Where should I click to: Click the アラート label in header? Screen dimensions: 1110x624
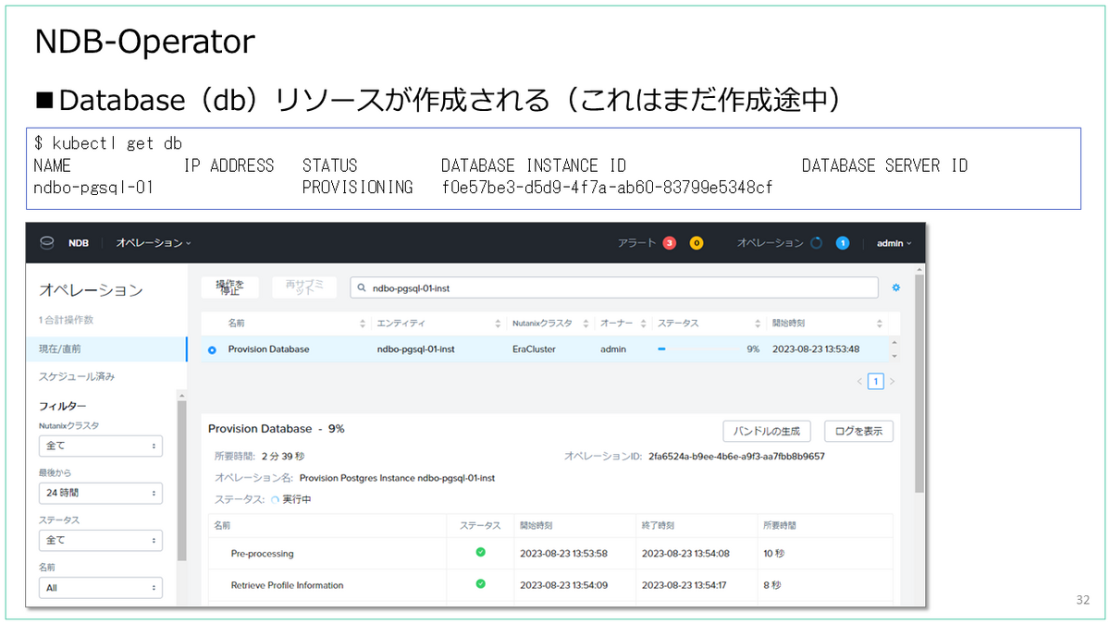(x=637, y=243)
